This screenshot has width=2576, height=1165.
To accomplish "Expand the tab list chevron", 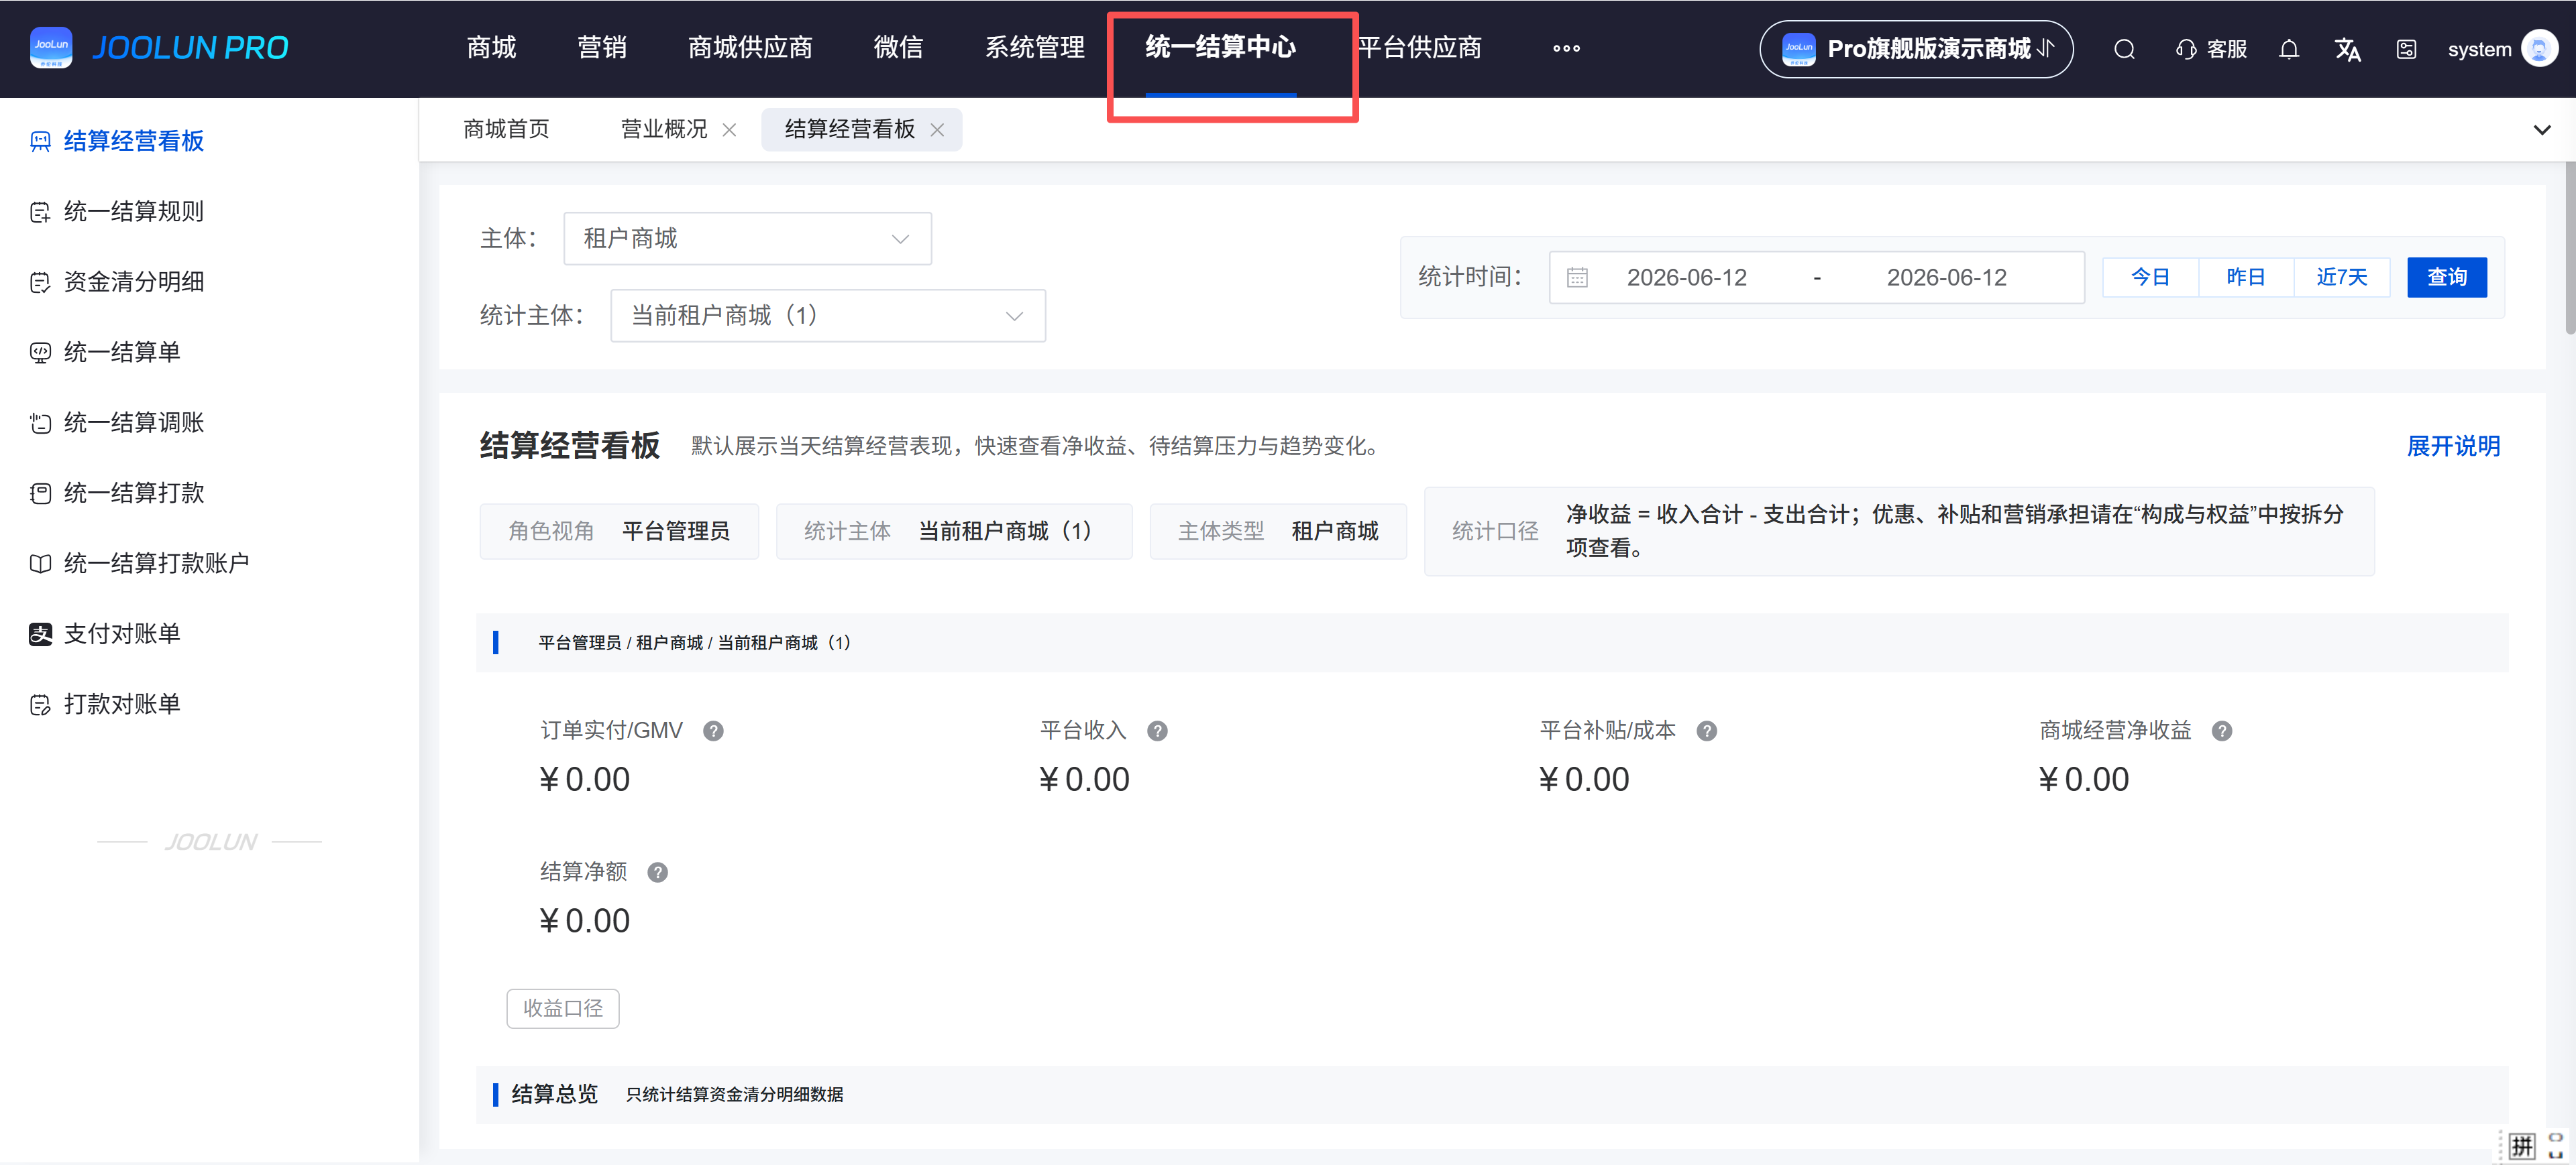I will click(x=2541, y=130).
